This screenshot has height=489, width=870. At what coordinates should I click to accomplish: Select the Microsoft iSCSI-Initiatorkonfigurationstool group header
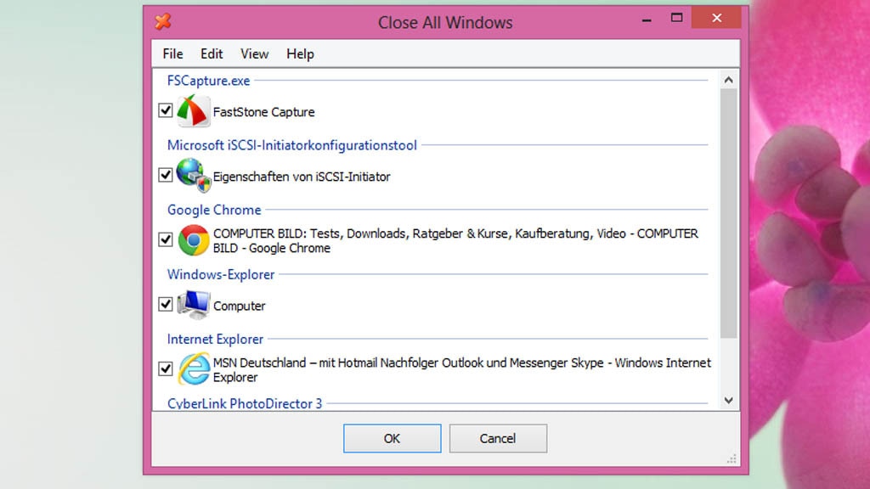point(292,145)
